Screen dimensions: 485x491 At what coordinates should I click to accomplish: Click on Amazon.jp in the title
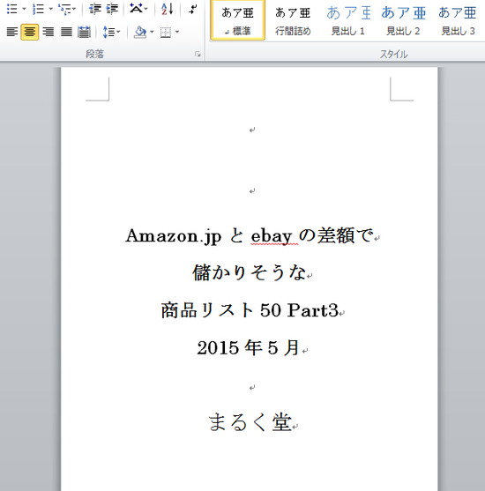coord(173,236)
